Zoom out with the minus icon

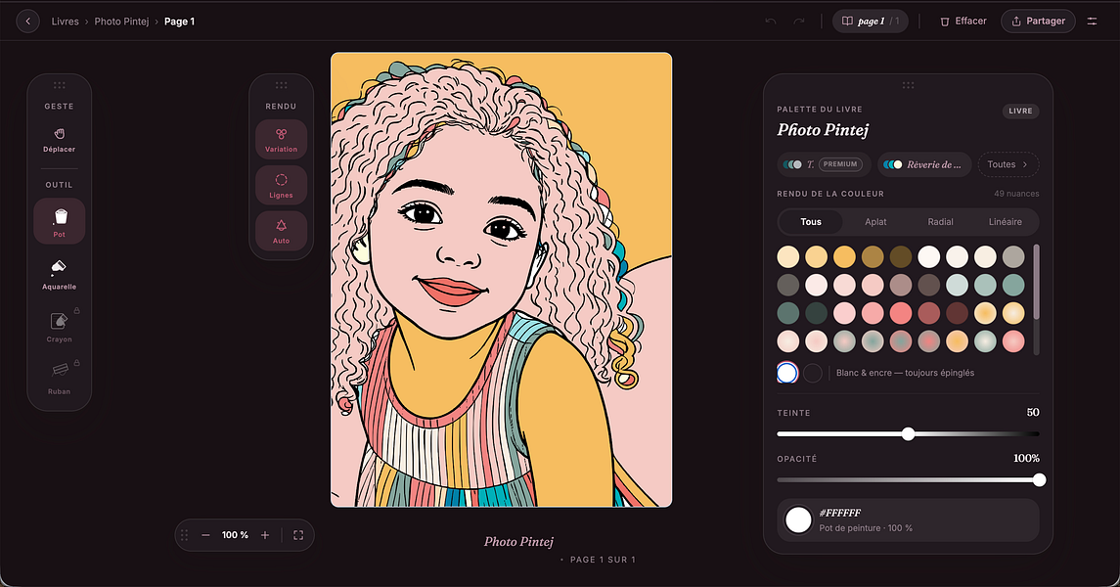pyautogui.click(x=205, y=535)
